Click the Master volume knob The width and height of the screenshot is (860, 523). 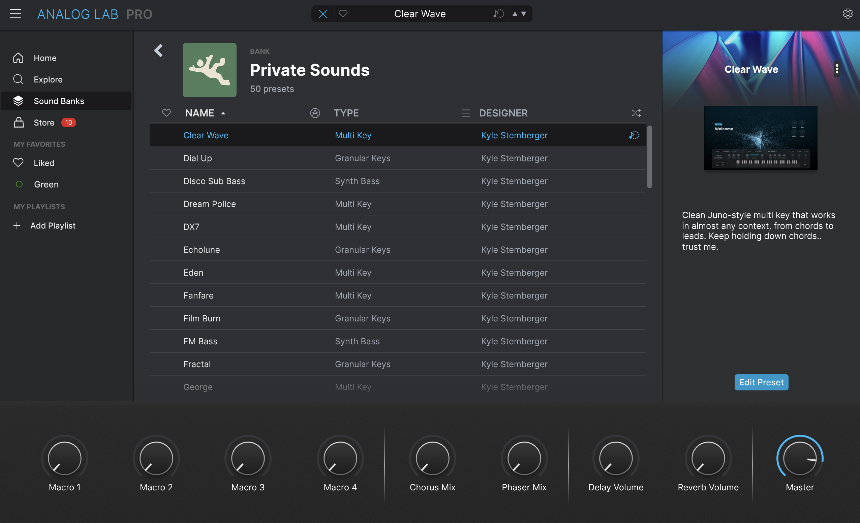pyautogui.click(x=800, y=458)
